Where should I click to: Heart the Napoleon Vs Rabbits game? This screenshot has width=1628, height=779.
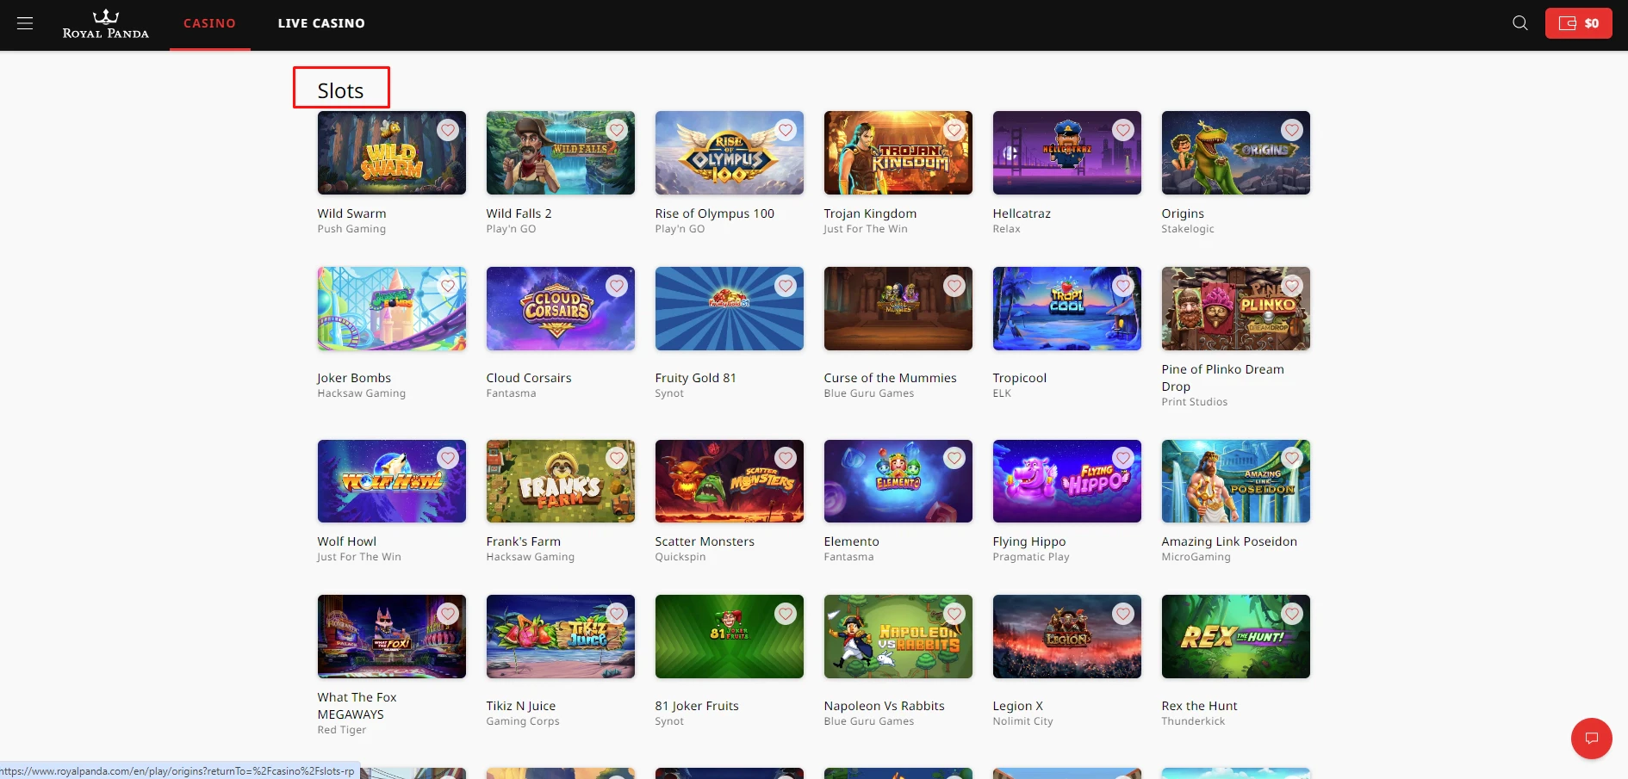click(x=954, y=614)
